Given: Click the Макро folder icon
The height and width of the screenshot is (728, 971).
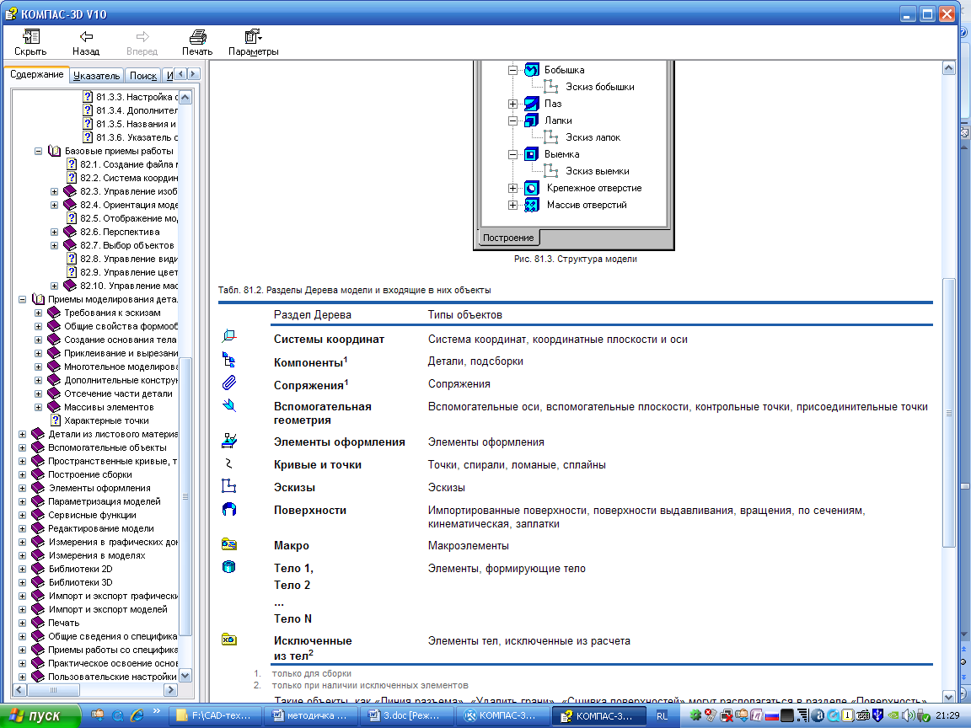Looking at the screenshot, I should pos(229,544).
